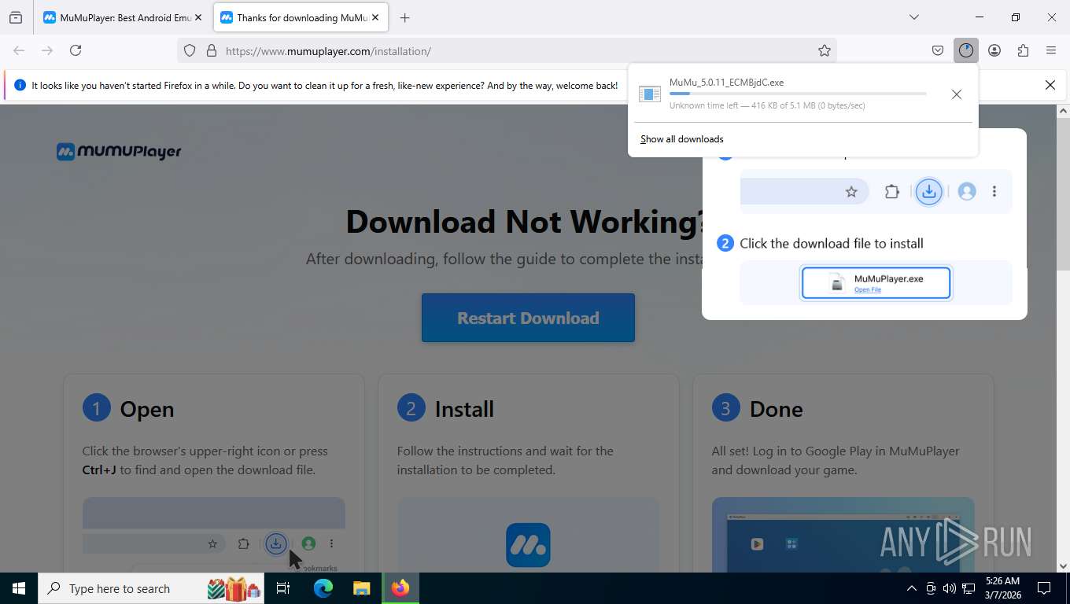Open the Windows Start menu
The image size is (1070, 604).
[x=19, y=588]
